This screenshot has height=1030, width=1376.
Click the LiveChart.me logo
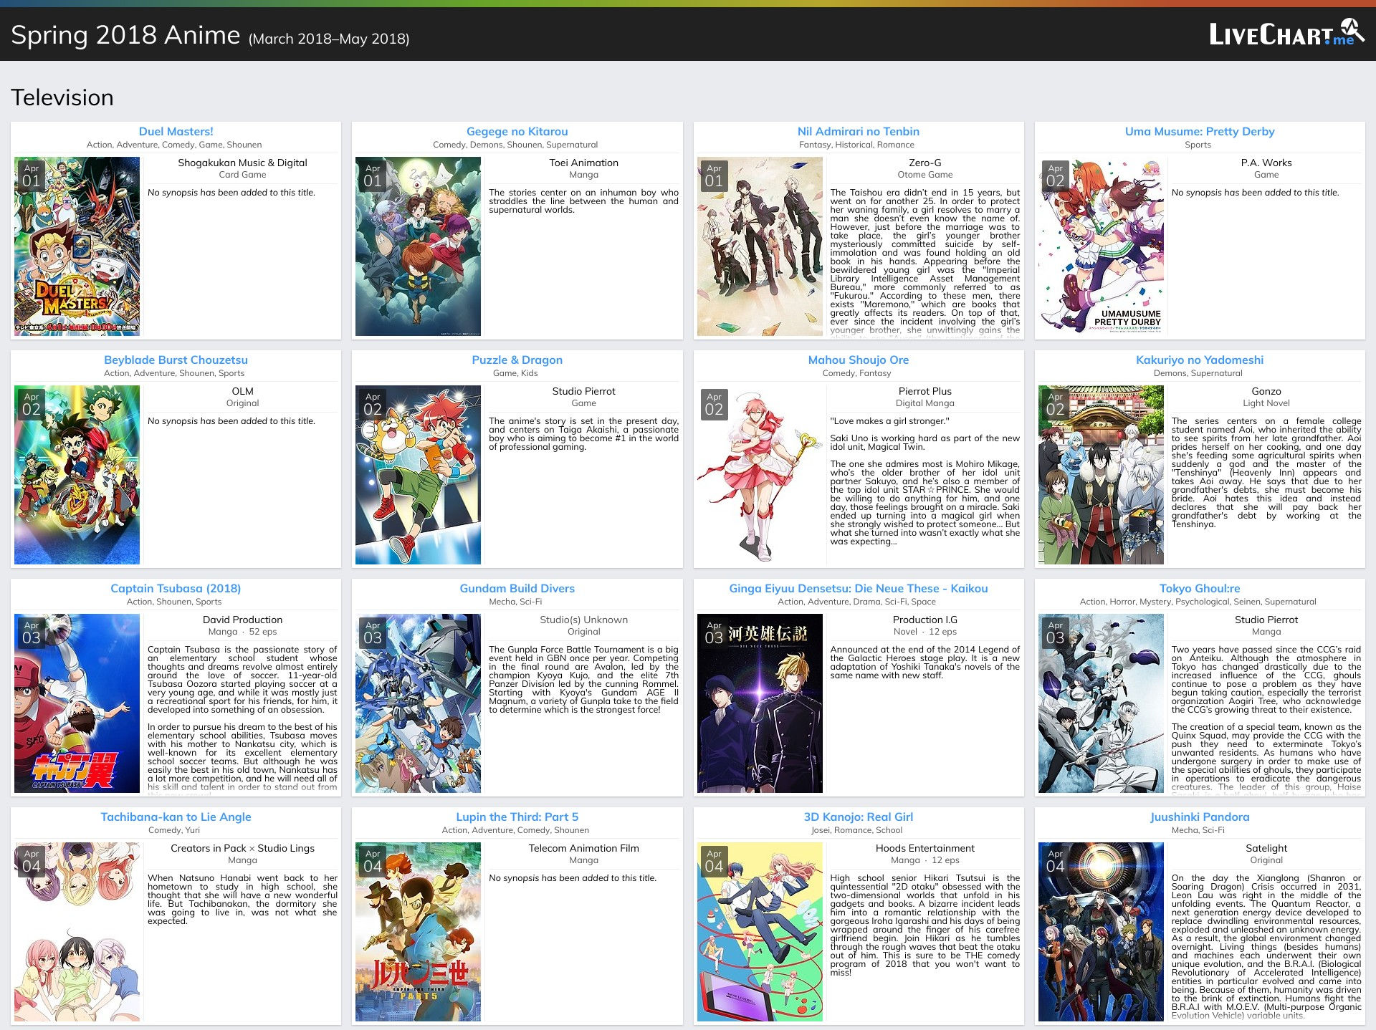click(1286, 33)
